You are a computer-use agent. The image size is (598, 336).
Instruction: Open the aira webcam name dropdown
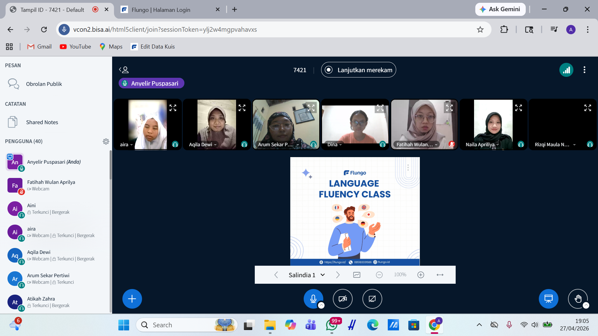[126, 145]
